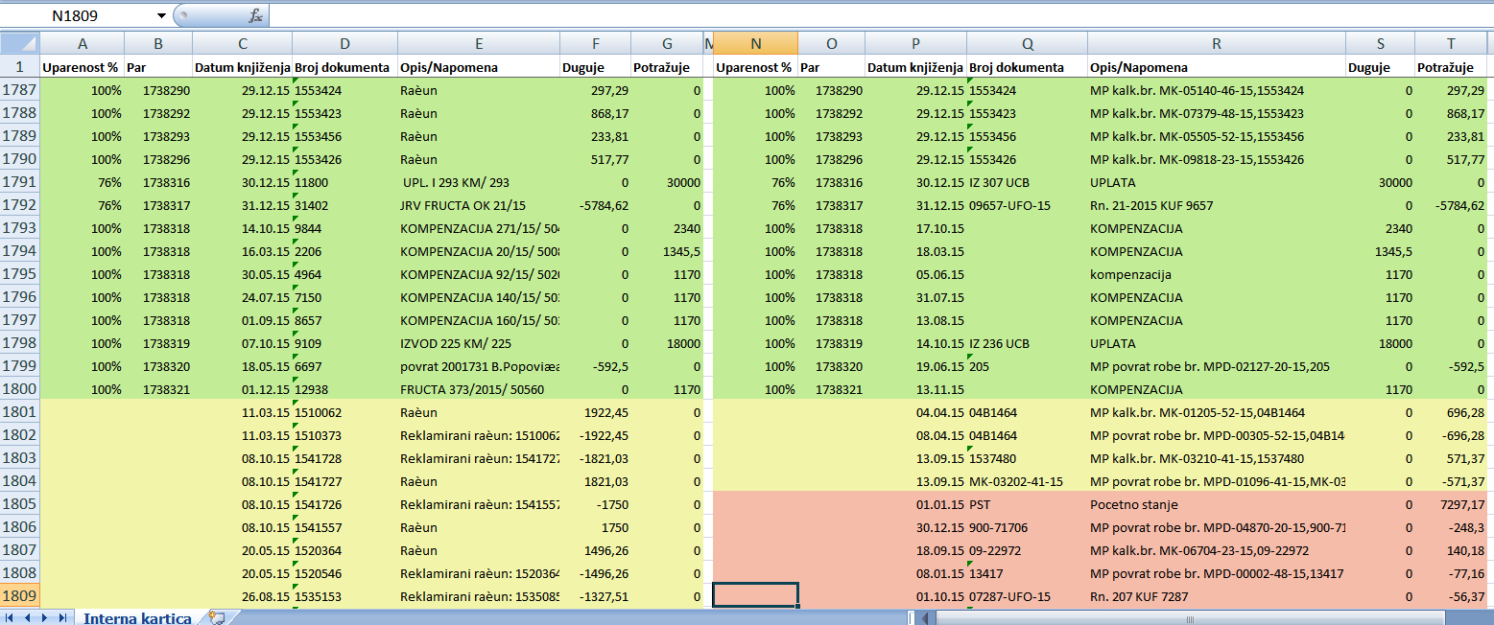
Task: Click the Insert Function fx icon
Action: [x=255, y=15]
